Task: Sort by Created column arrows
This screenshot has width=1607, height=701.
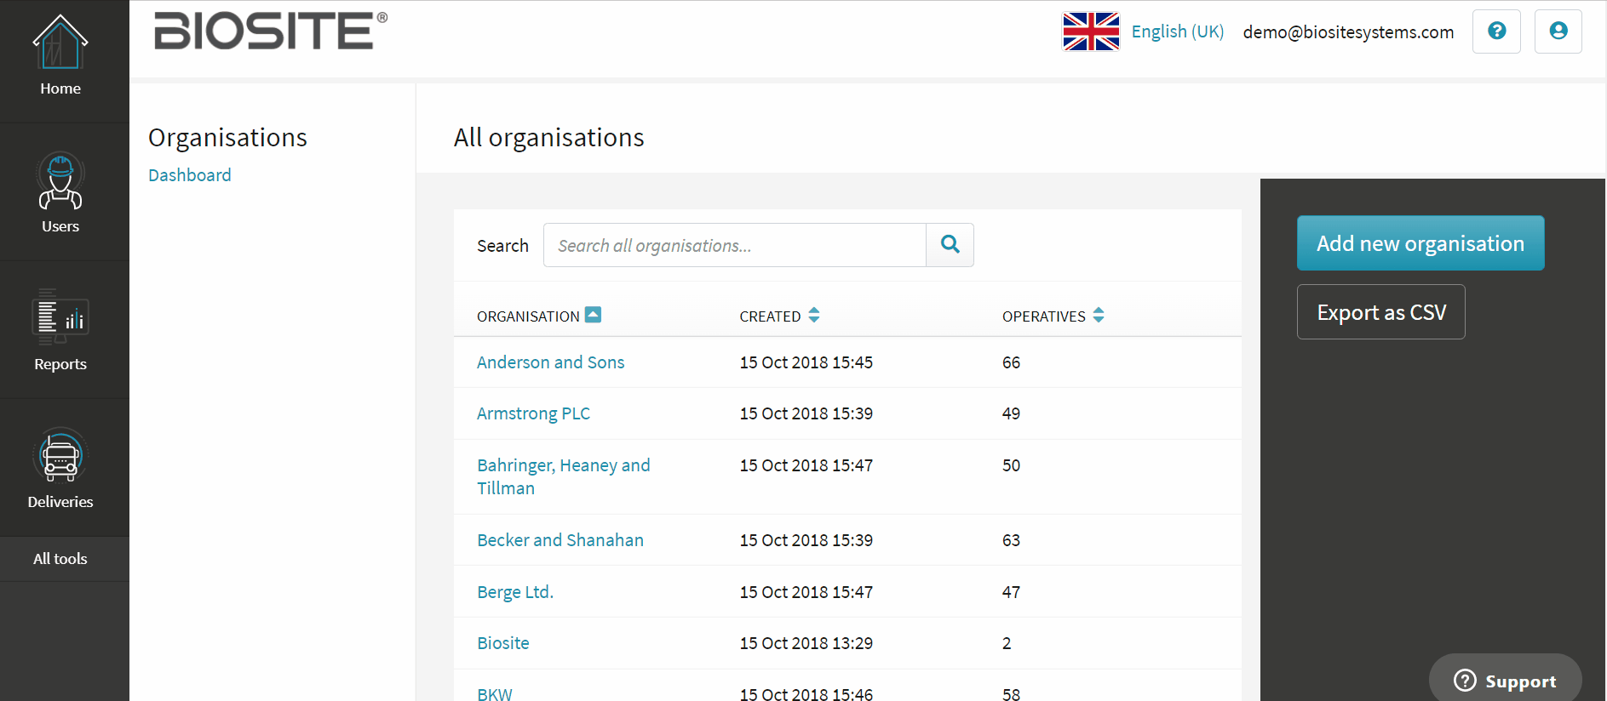Action: click(x=814, y=315)
